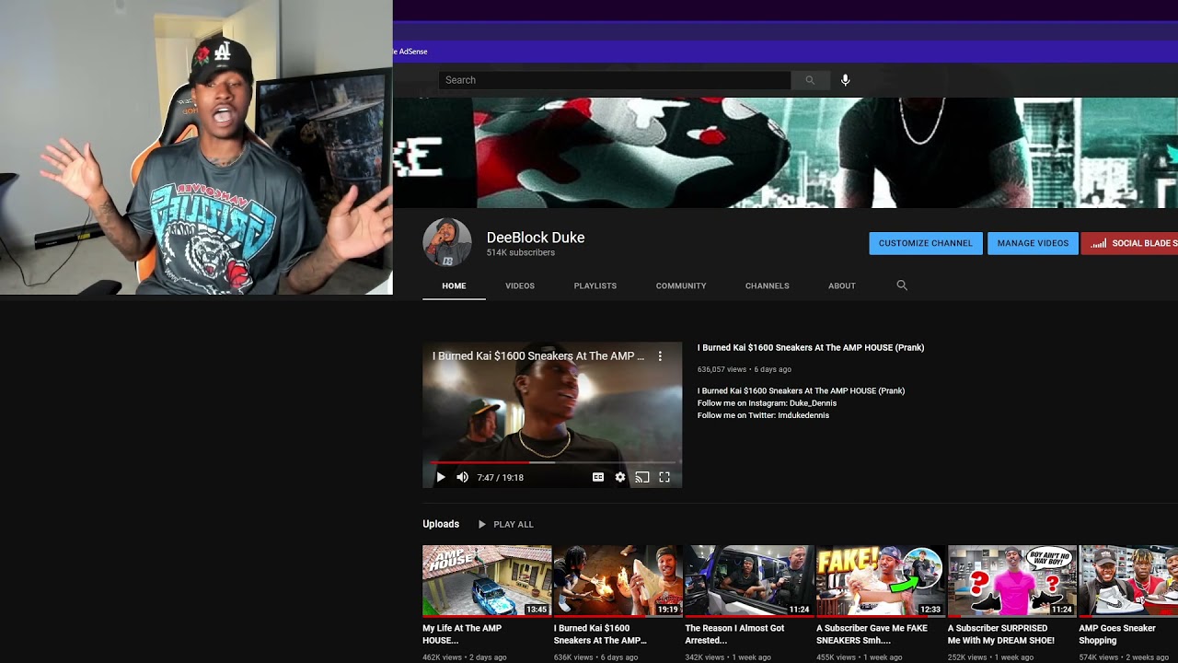
Task: Open the FAKE sneakers video thumbnail
Action: 881,580
